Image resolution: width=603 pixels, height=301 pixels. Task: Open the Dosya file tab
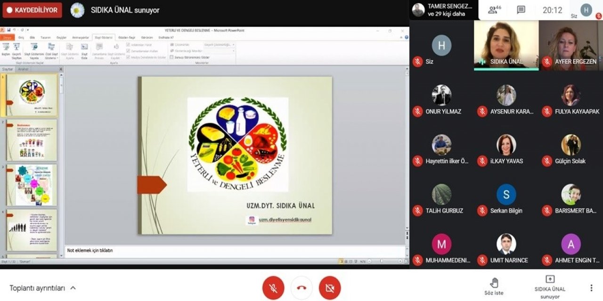(x=8, y=37)
